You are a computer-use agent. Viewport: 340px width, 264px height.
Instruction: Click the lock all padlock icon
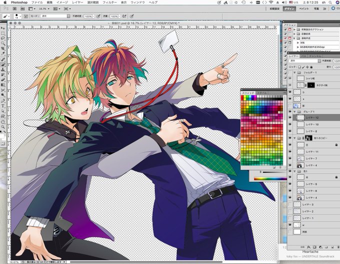pos(311,67)
